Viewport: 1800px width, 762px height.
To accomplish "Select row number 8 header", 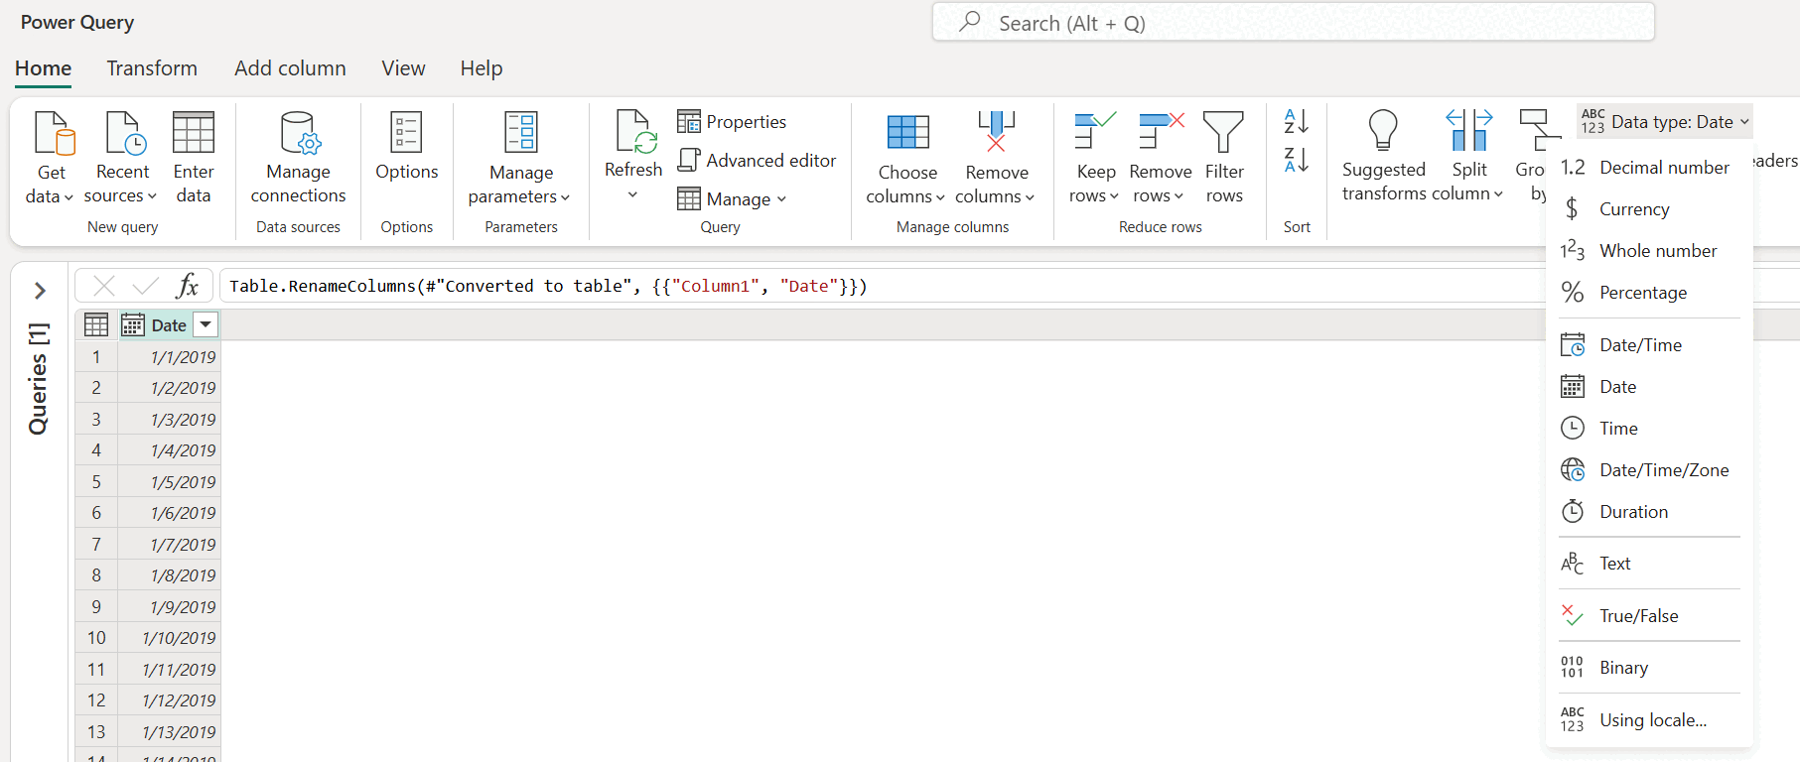I will pyautogui.click(x=96, y=575).
